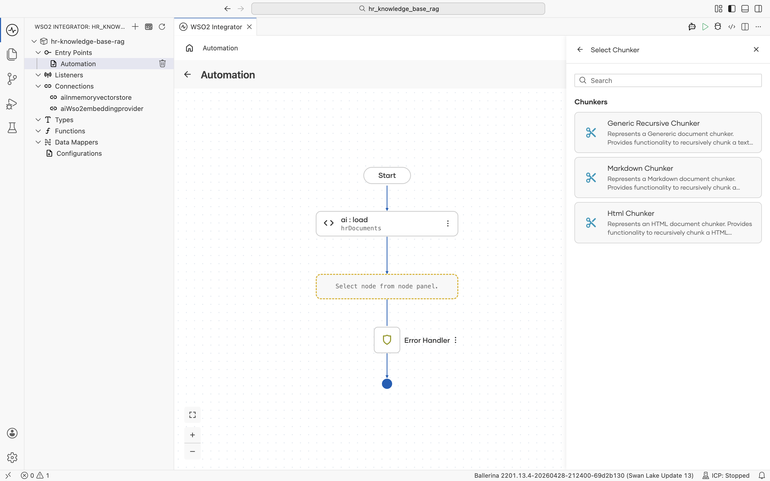Zoom in on the flow diagram

[193, 435]
